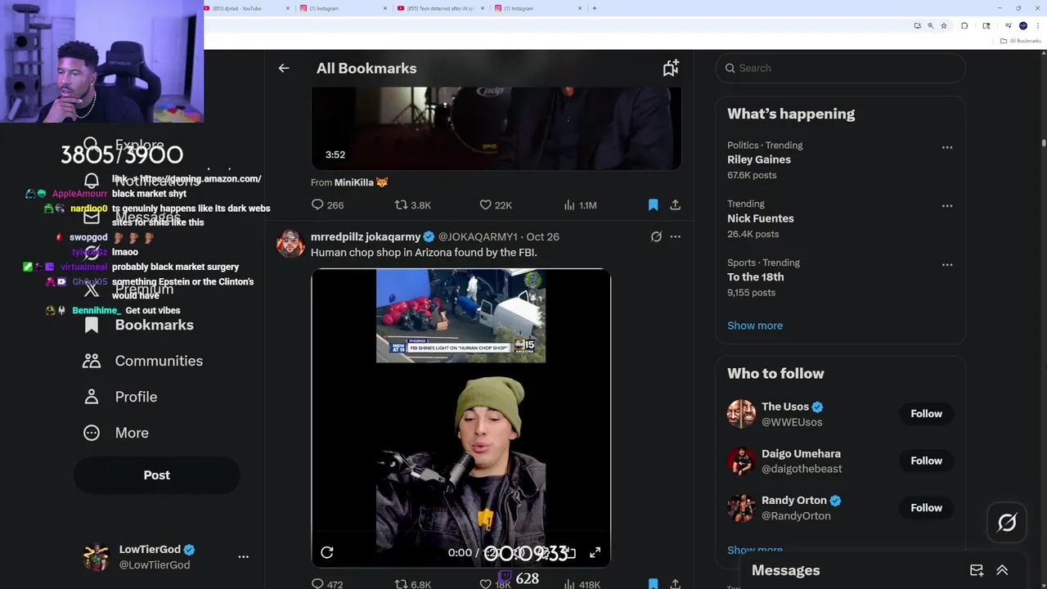Screen dimensions: 1047x589
Task: Click the LowTierGod account avatar
Action: point(97,557)
